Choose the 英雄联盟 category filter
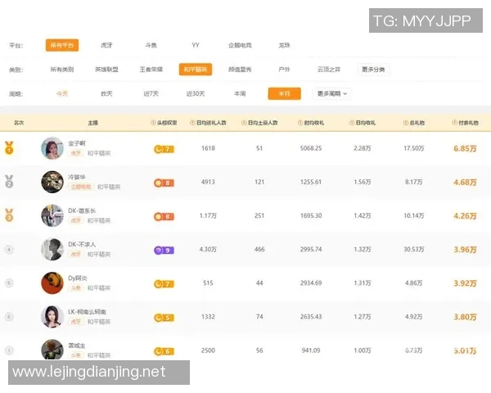This screenshot has width=491, height=393. (106, 70)
